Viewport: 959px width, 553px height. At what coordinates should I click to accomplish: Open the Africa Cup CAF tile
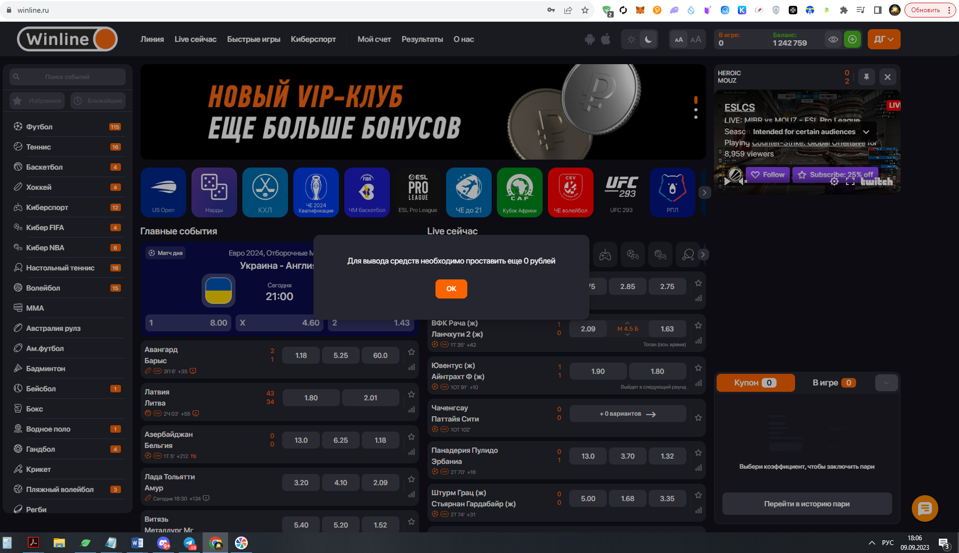[x=520, y=192]
